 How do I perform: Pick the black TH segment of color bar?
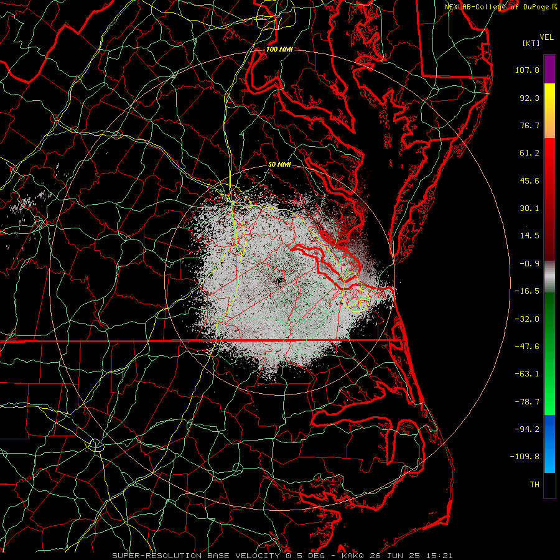point(549,485)
